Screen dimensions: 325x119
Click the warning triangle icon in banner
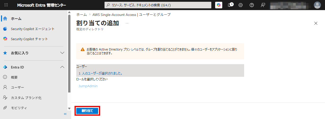83,50
